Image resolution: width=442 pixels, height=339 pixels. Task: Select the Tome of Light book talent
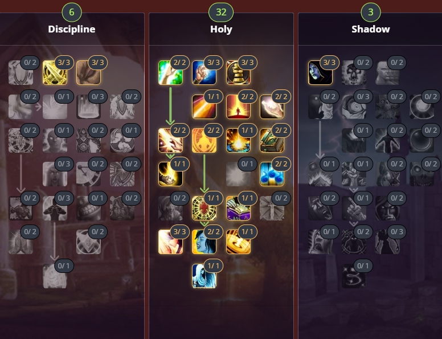pyautogui.click(x=272, y=141)
